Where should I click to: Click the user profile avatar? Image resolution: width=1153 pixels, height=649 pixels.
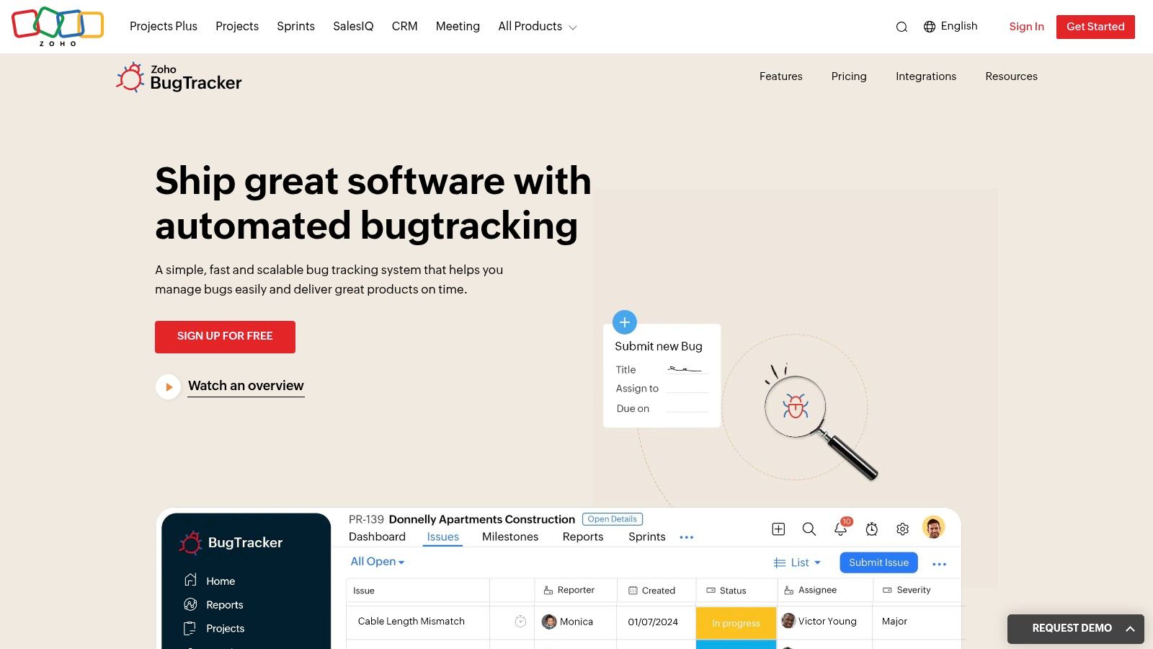(934, 528)
